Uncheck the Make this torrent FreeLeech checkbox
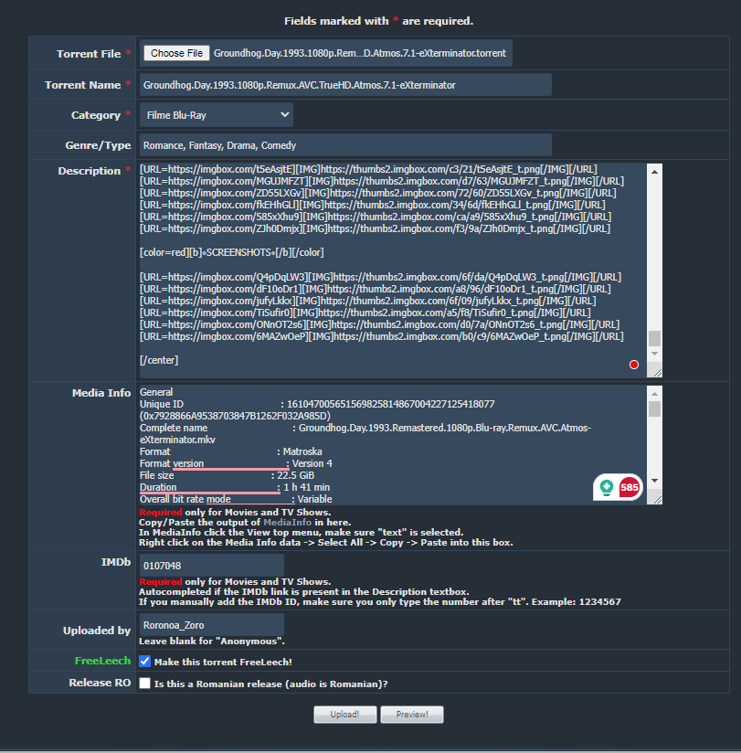 (x=144, y=662)
